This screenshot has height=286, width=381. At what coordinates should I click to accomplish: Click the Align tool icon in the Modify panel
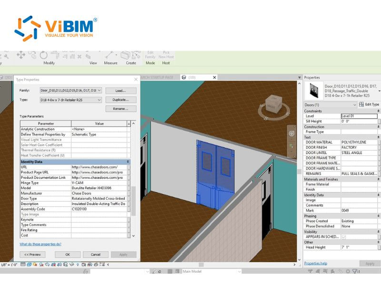53,53
